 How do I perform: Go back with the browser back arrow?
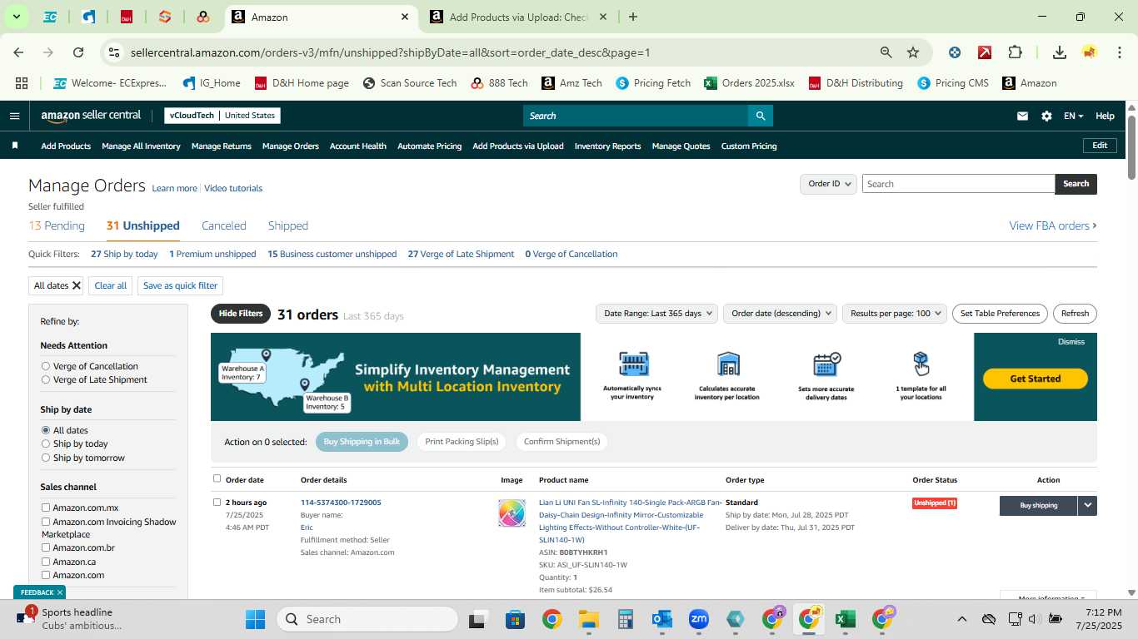[18, 52]
